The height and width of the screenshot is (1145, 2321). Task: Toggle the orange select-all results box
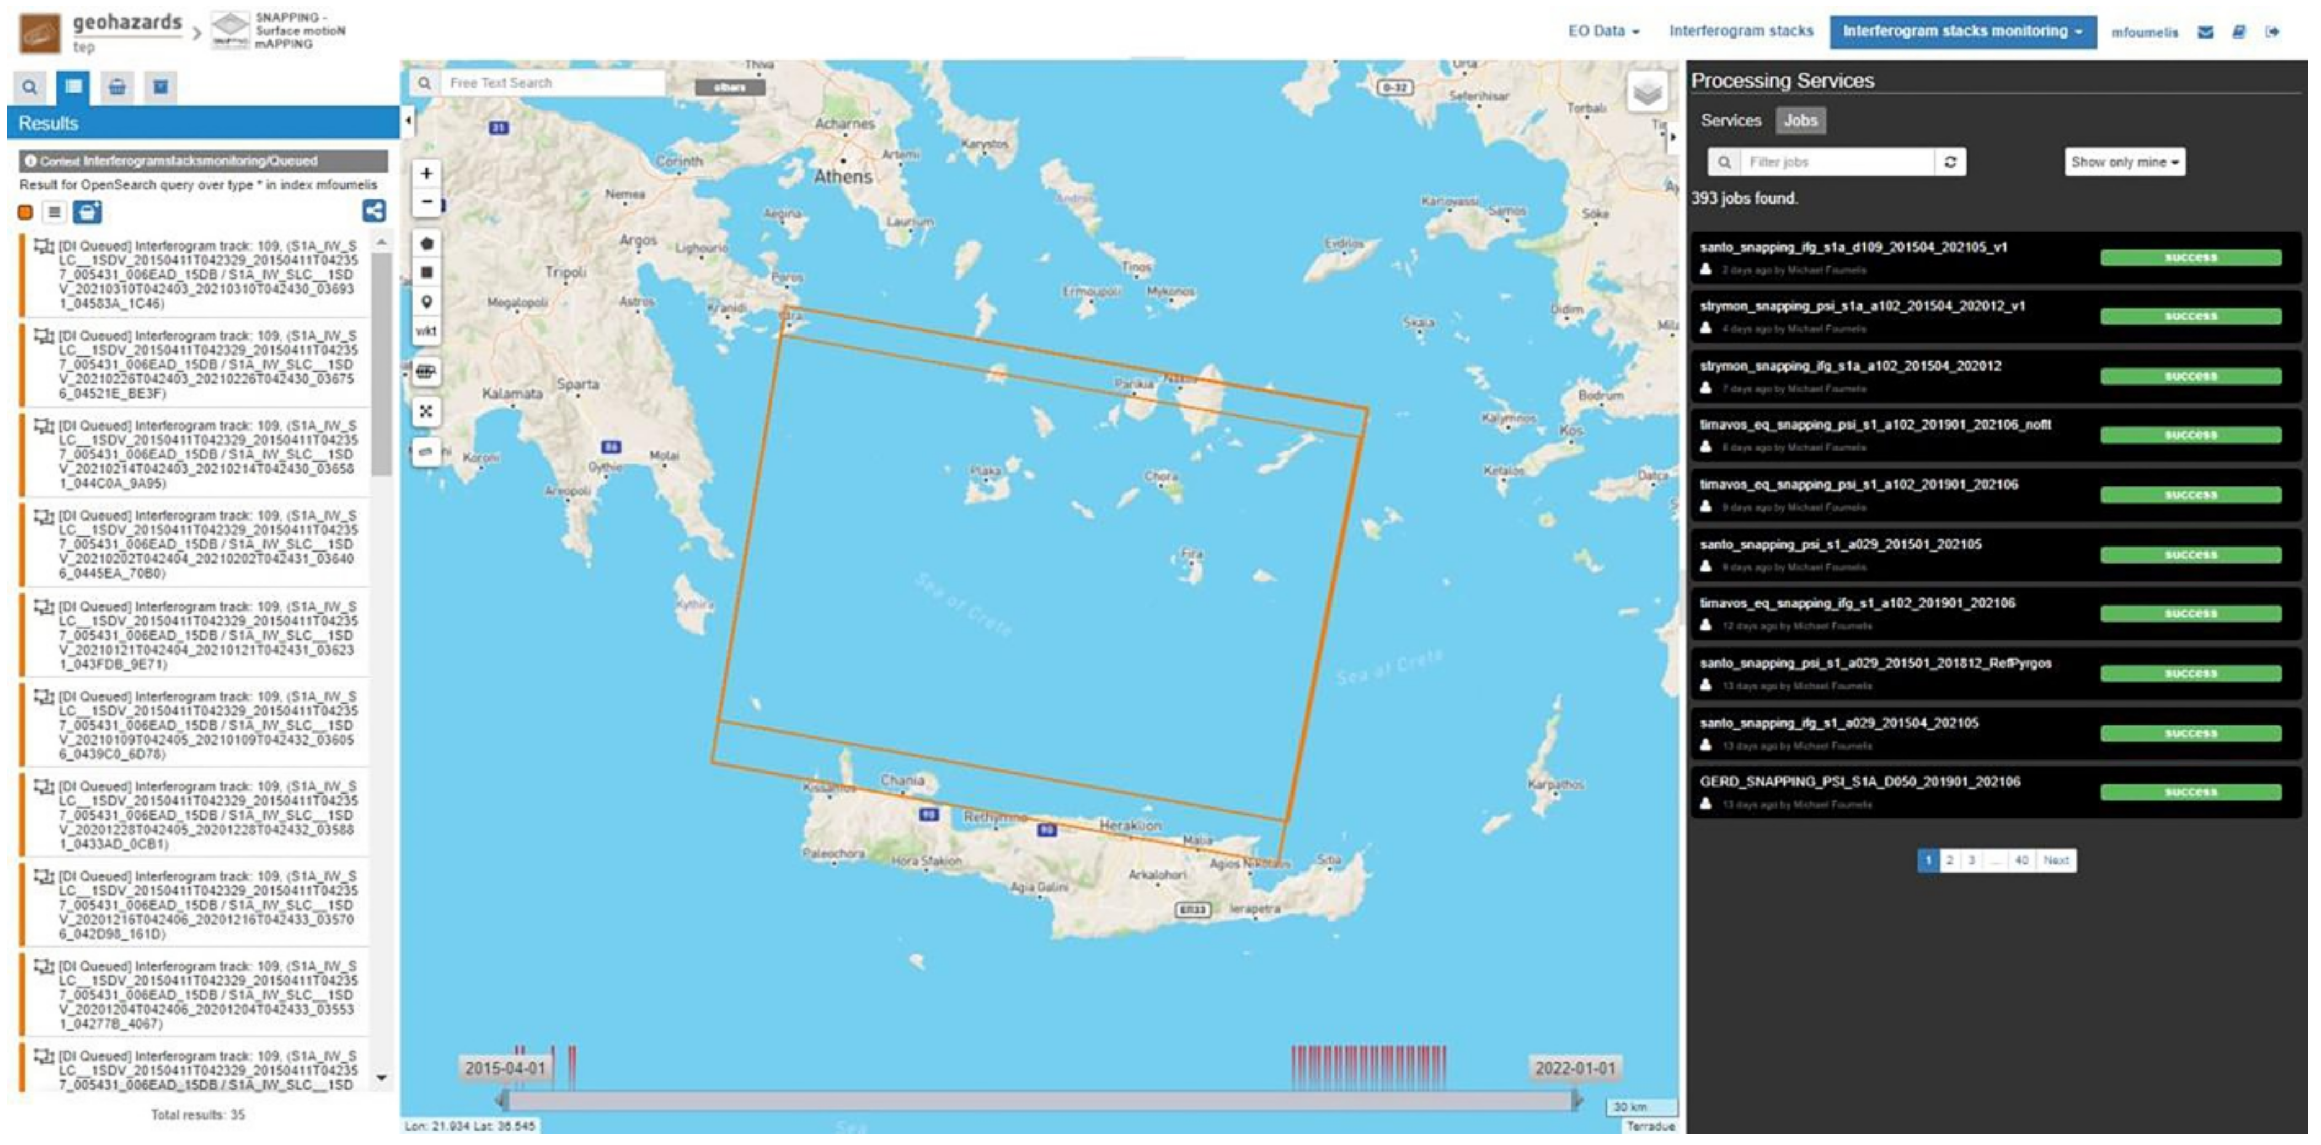[x=25, y=212]
